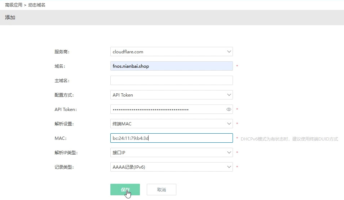Open the 记录类型 dropdown showing AAAA记录(IPv6)
The width and height of the screenshot is (344, 200).
click(x=171, y=167)
